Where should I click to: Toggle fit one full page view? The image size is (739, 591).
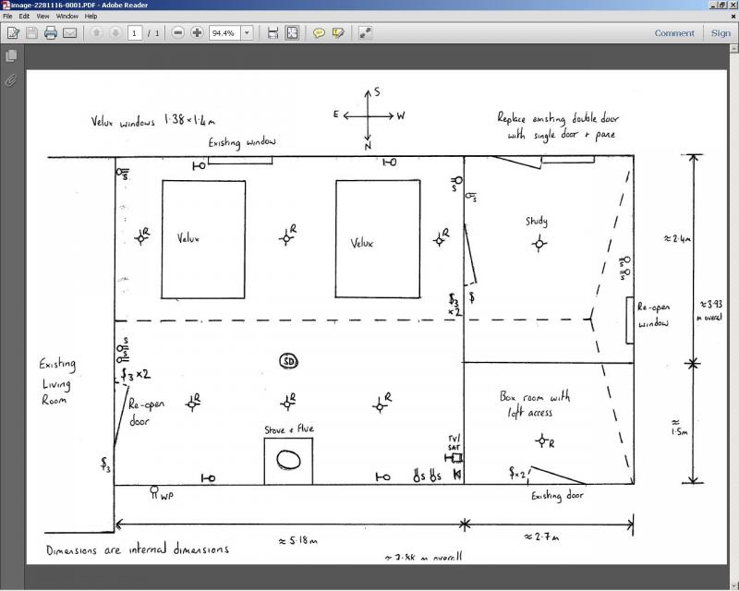click(292, 33)
